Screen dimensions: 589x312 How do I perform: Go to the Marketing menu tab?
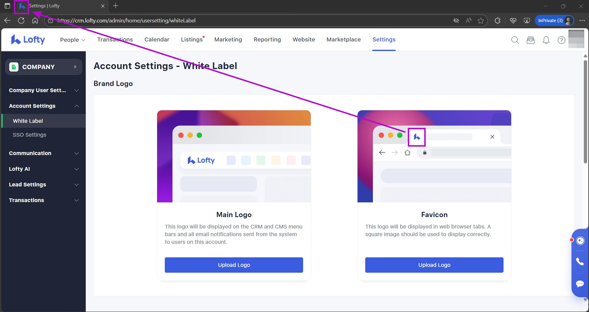click(x=228, y=40)
